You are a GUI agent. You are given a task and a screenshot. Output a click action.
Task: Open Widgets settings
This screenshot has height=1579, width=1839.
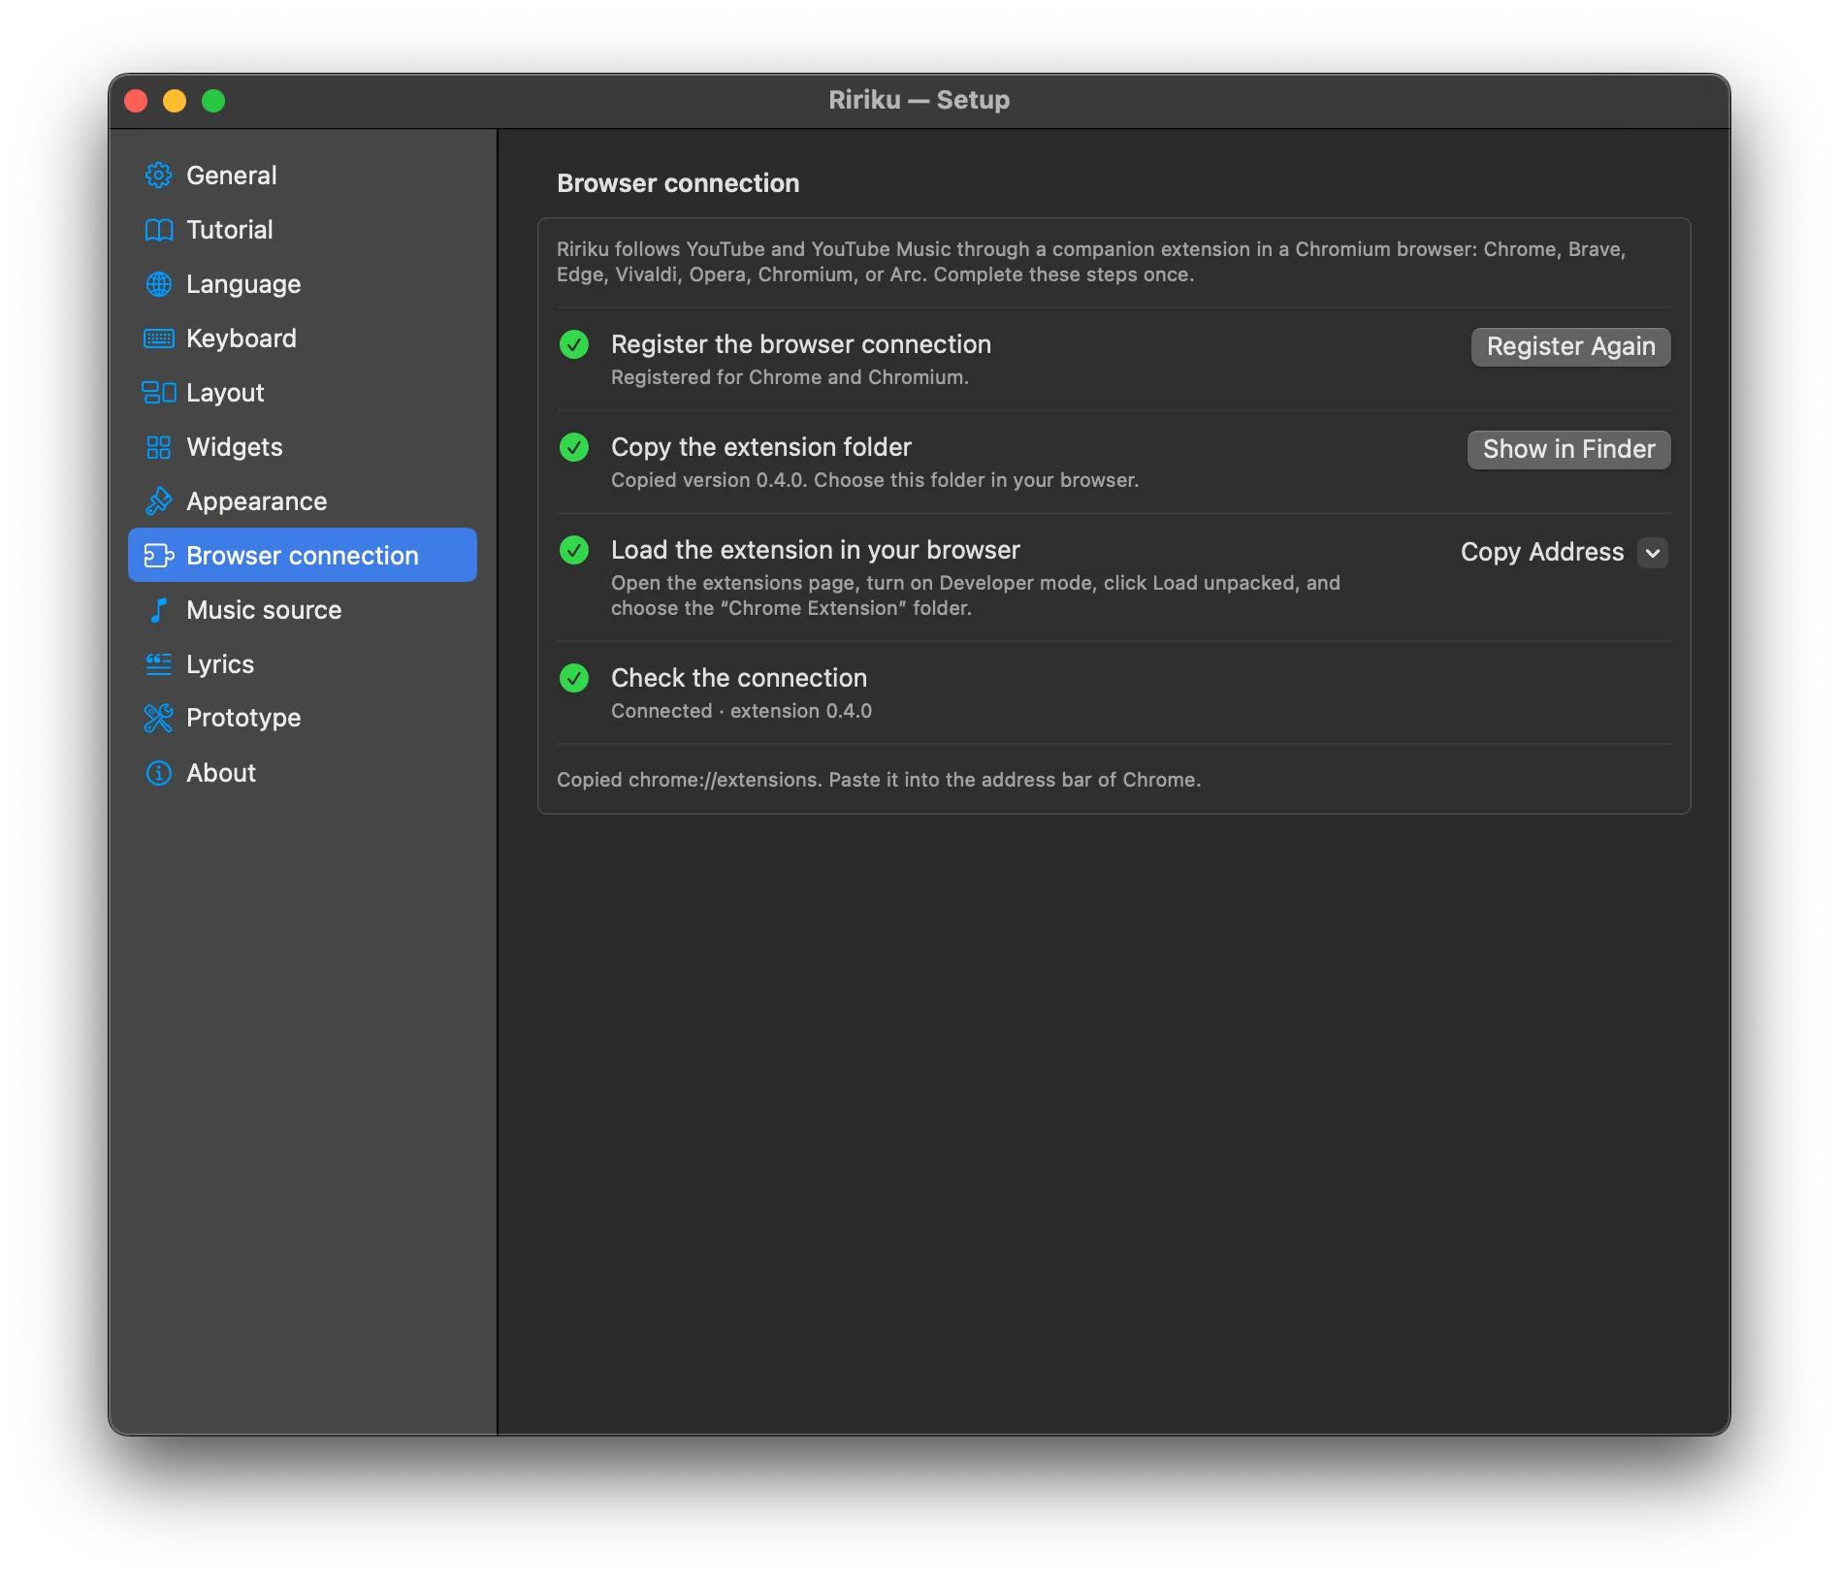(x=303, y=447)
